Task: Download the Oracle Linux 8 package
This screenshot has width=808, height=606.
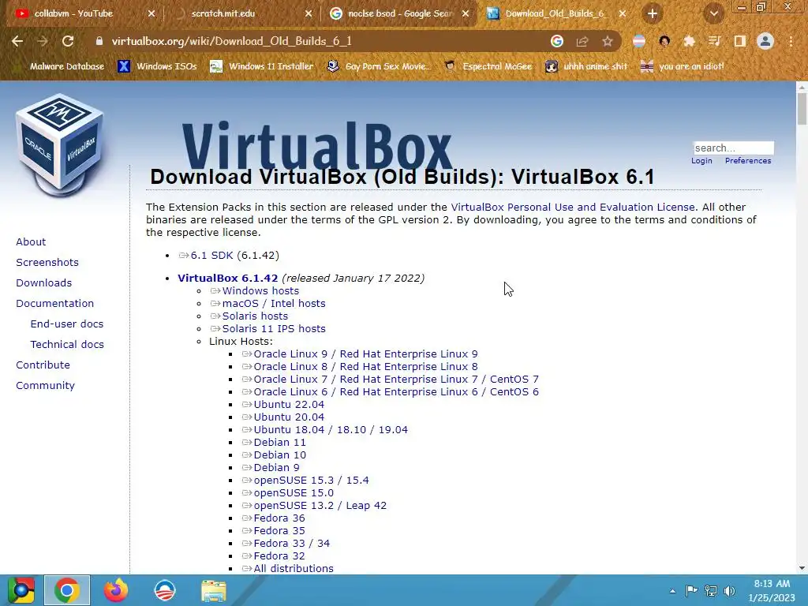Action: 365,367
